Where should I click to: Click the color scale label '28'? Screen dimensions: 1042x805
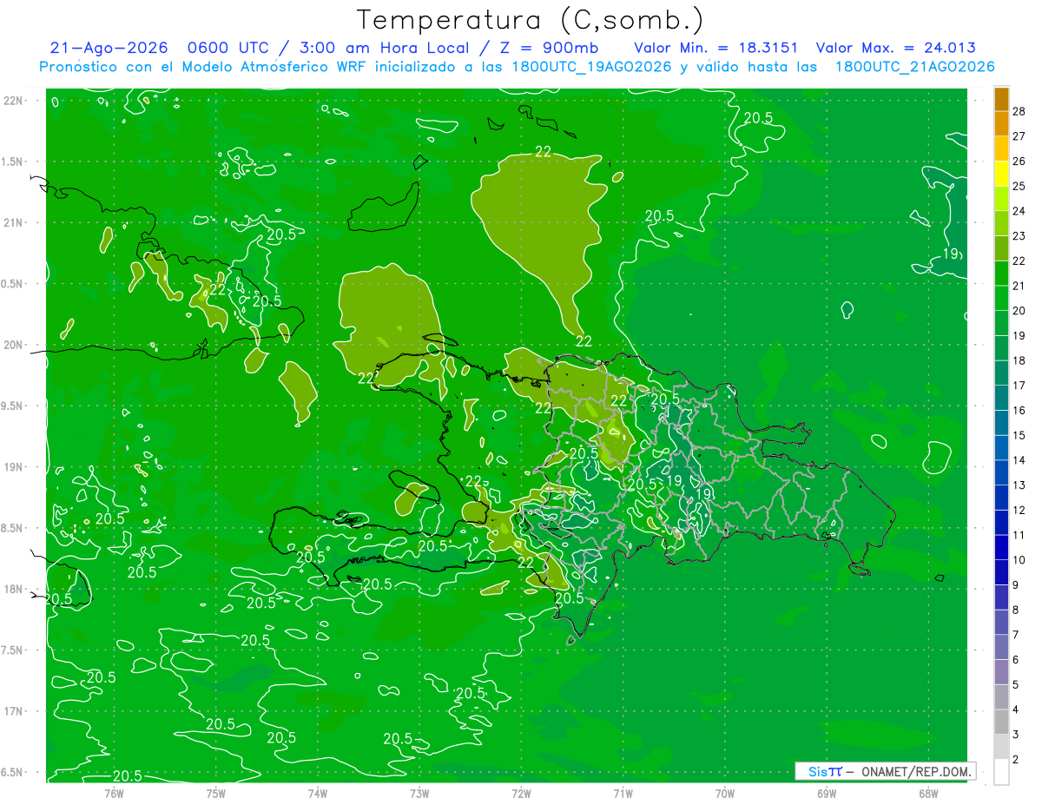(x=1019, y=111)
